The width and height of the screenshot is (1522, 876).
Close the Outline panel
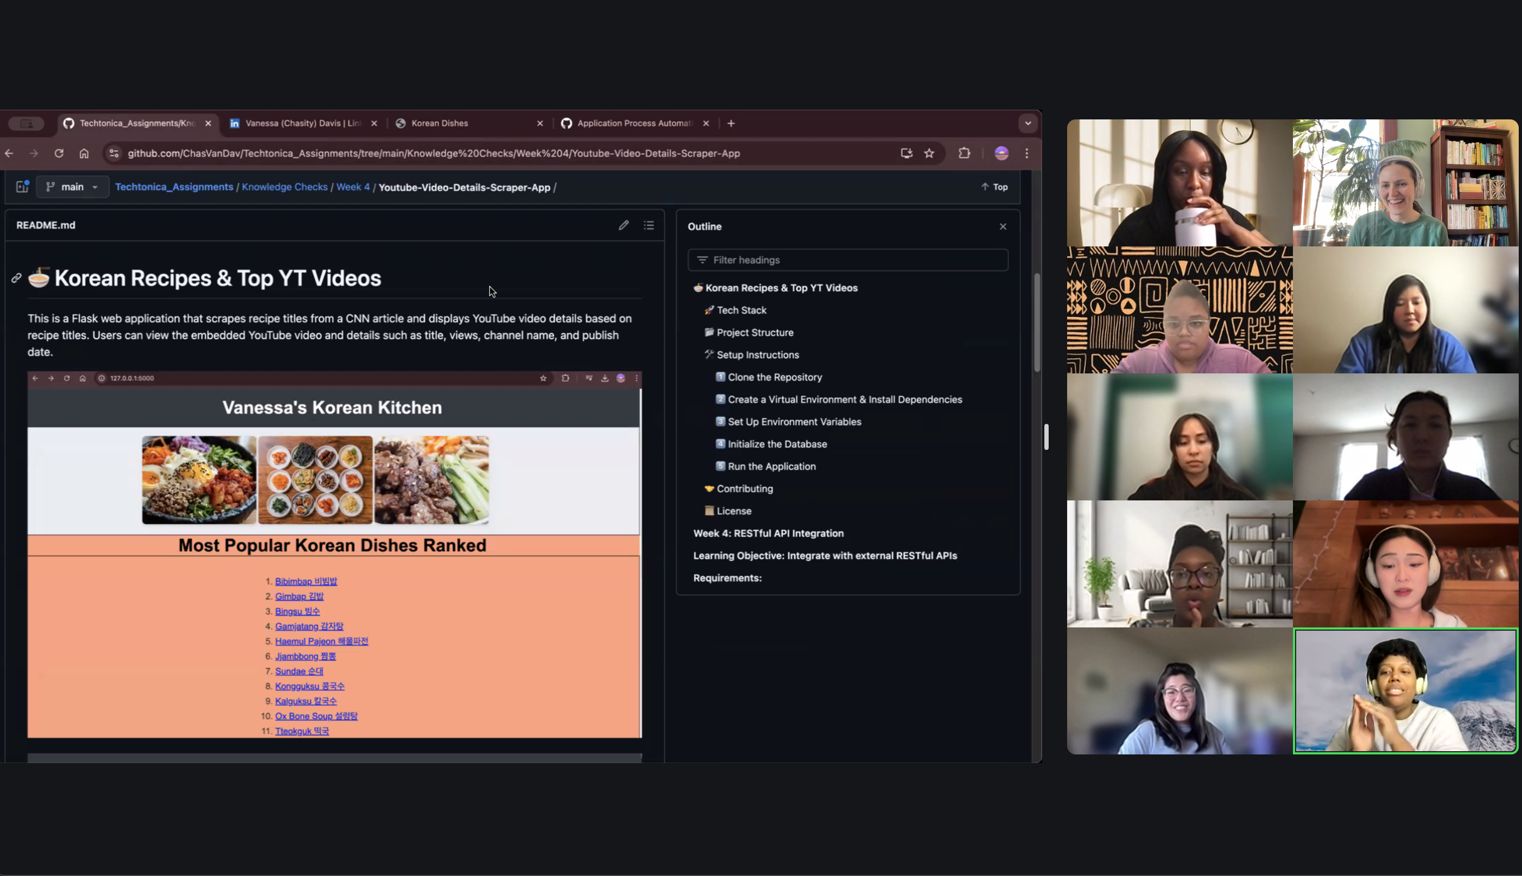point(1003,226)
